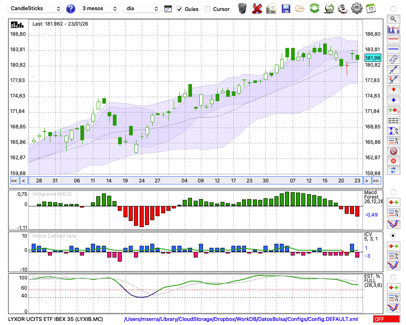Image resolution: width=406 pixels, height=325 pixels.
Task: Toggle the red OFF button
Action: 387,319
